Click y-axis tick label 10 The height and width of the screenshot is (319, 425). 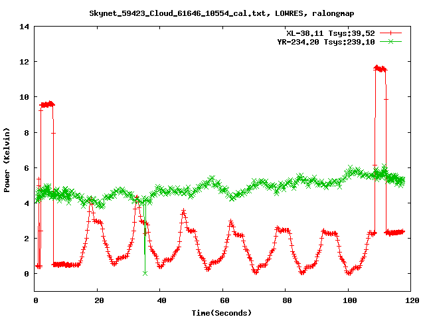pos(24,97)
